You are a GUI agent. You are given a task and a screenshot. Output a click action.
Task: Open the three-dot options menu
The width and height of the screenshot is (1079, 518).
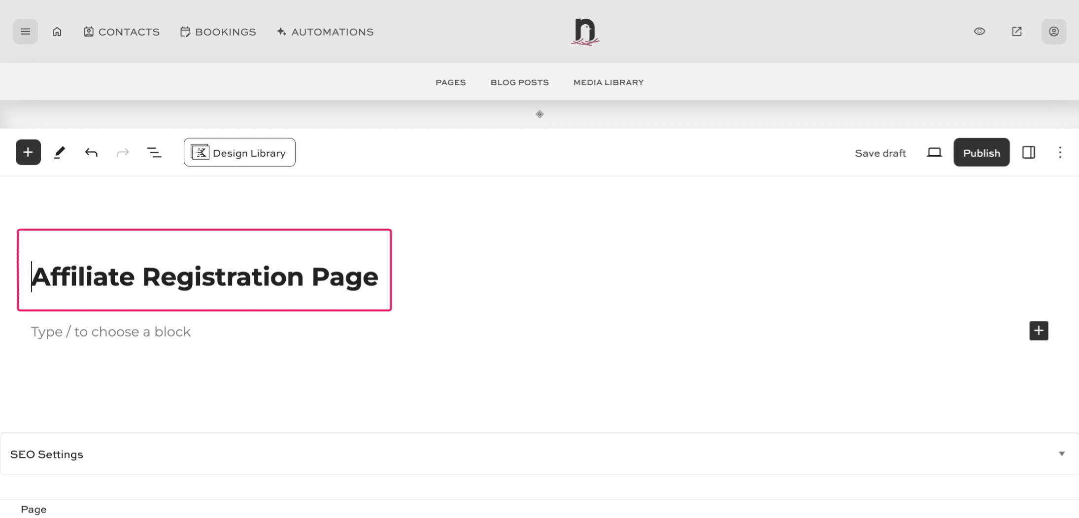(x=1060, y=152)
